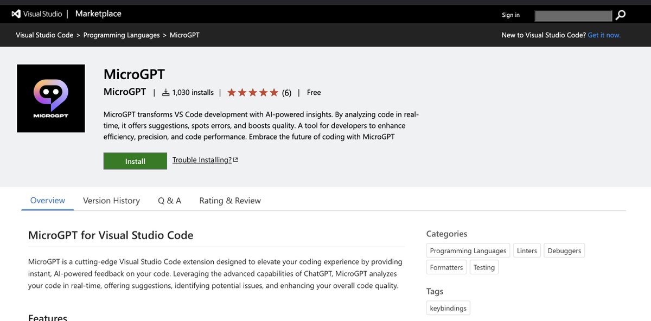Click the MicroGPT breadcrumb entry
This screenshot has width=651, height=321.
click(x=184, y=35)
